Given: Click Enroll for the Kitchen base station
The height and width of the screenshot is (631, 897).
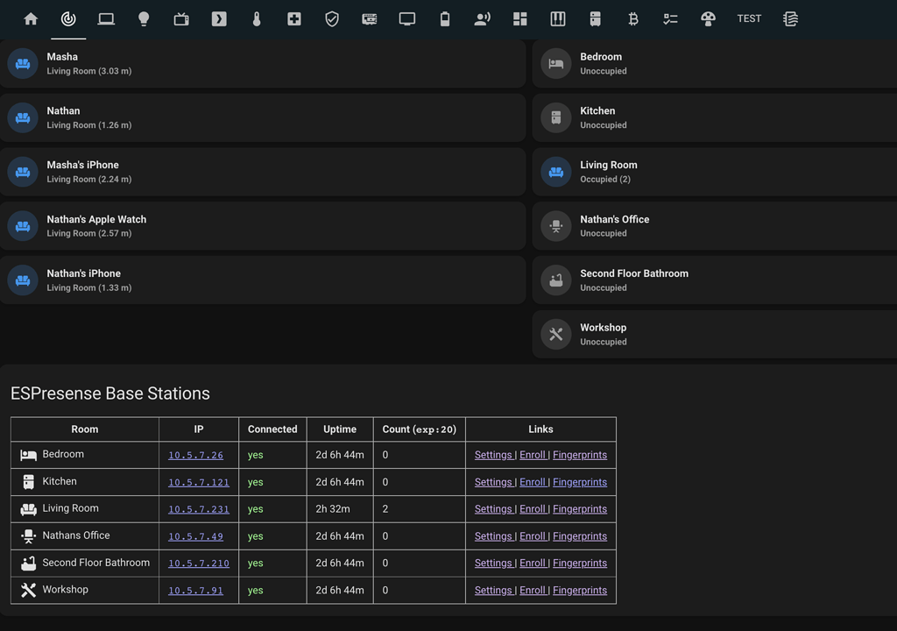Looking at the screenshot, I should (533, 481).
